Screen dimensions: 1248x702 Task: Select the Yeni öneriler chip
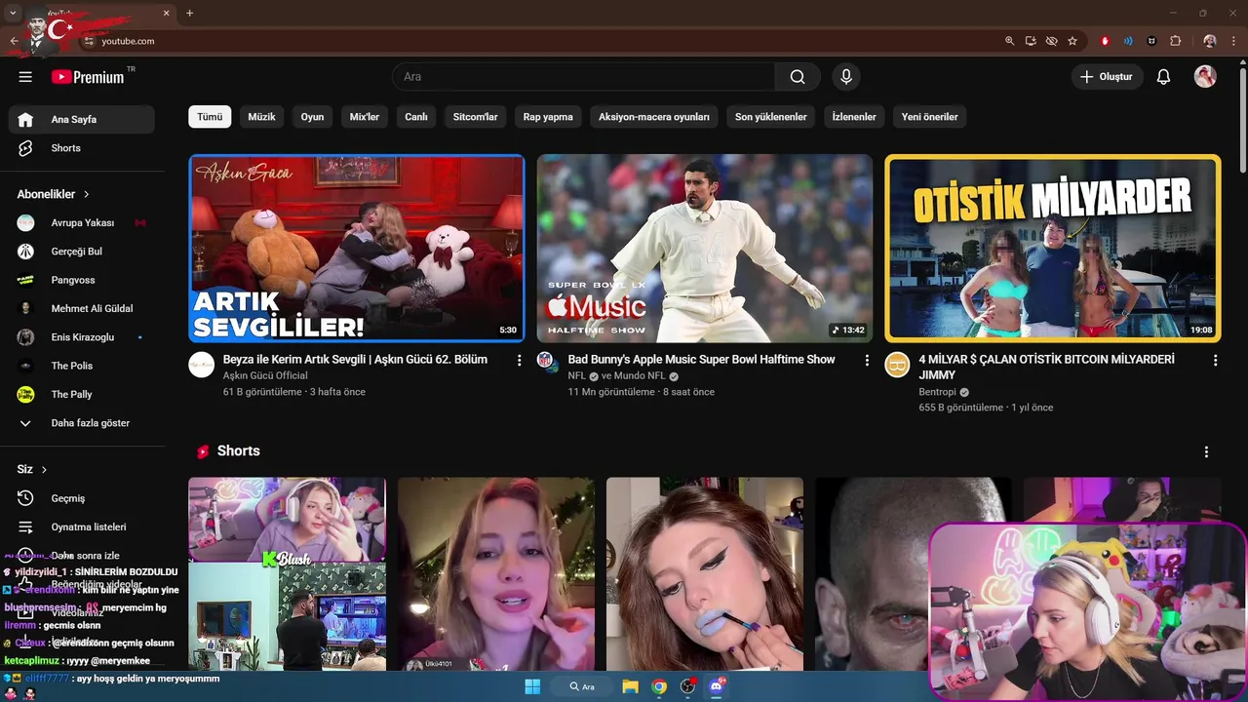point(929,117)
